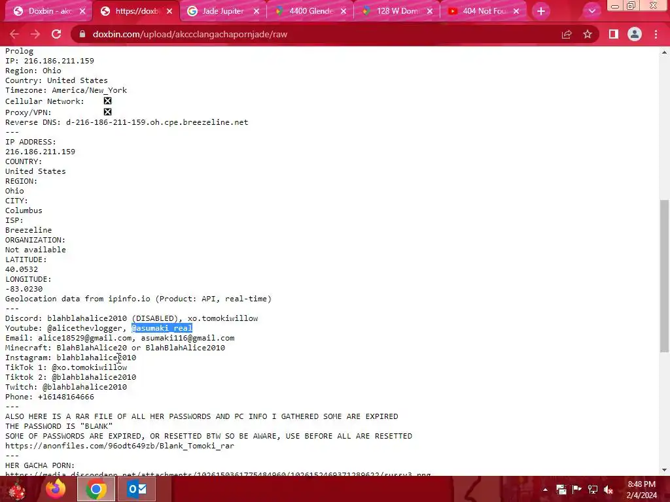The width and height of the screenshot is (670, 502).
Task: Close the '4400 Glende' tab
Action: pyautogui.click(x=344, y=11)
